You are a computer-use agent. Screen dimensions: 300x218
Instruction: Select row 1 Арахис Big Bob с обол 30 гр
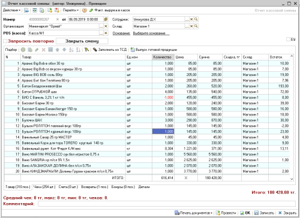147,63
